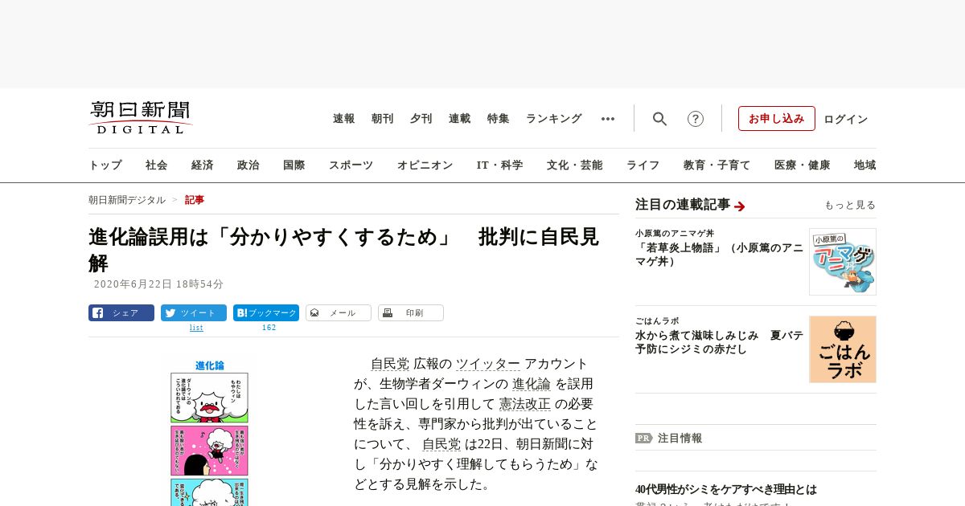The image size is (965, 506).
Task: Open 朝刊 in the top menu
Action: pyautogui.click(x=383, y=119)
